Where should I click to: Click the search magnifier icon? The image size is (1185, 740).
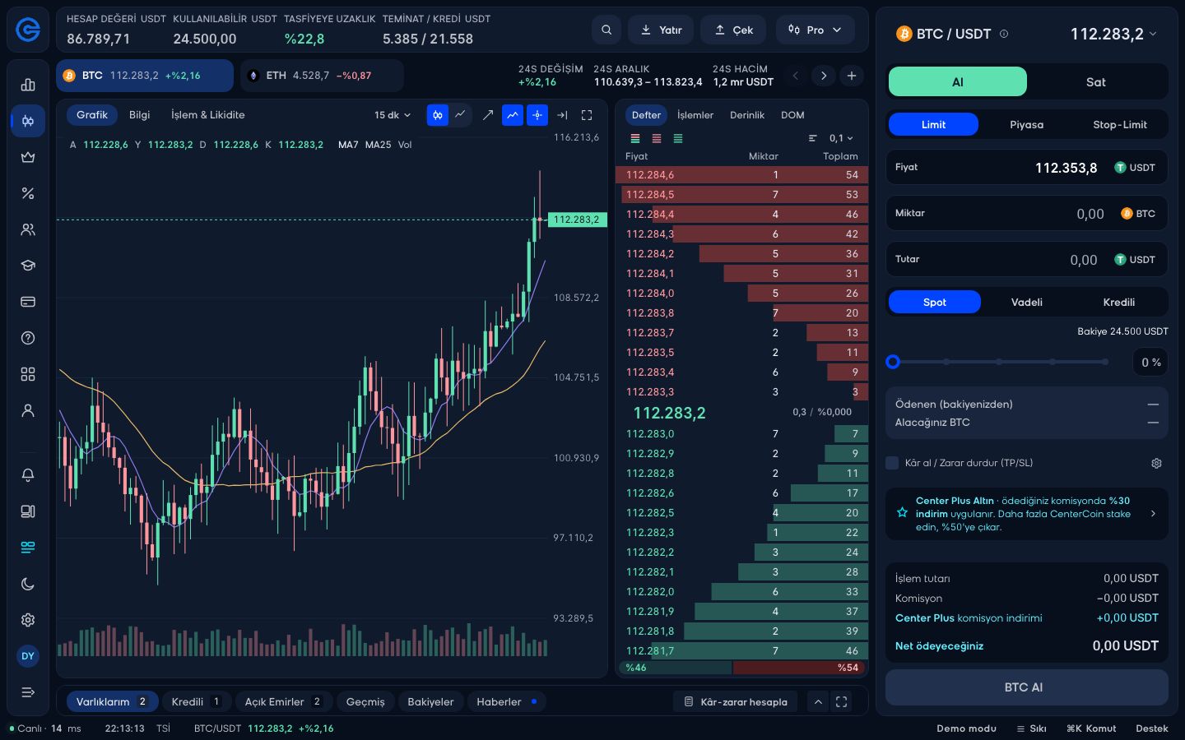(x=606, y=30)
